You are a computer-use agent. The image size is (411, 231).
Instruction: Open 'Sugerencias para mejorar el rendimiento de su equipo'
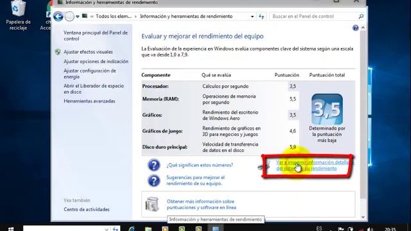195,180
